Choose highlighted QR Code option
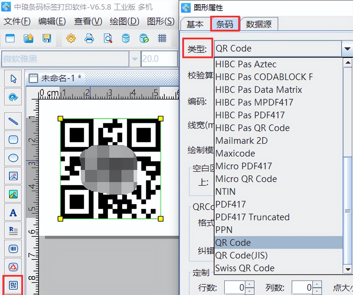353x295 pixels. click(x=278, y=242)
